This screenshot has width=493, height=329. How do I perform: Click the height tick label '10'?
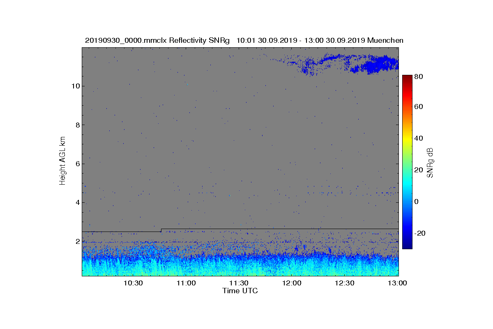pos(76,86)
